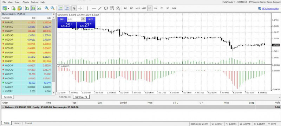Screen dimensions: 281x126
Task: Toggle candlestick chart mode
Action: (33, 8)
